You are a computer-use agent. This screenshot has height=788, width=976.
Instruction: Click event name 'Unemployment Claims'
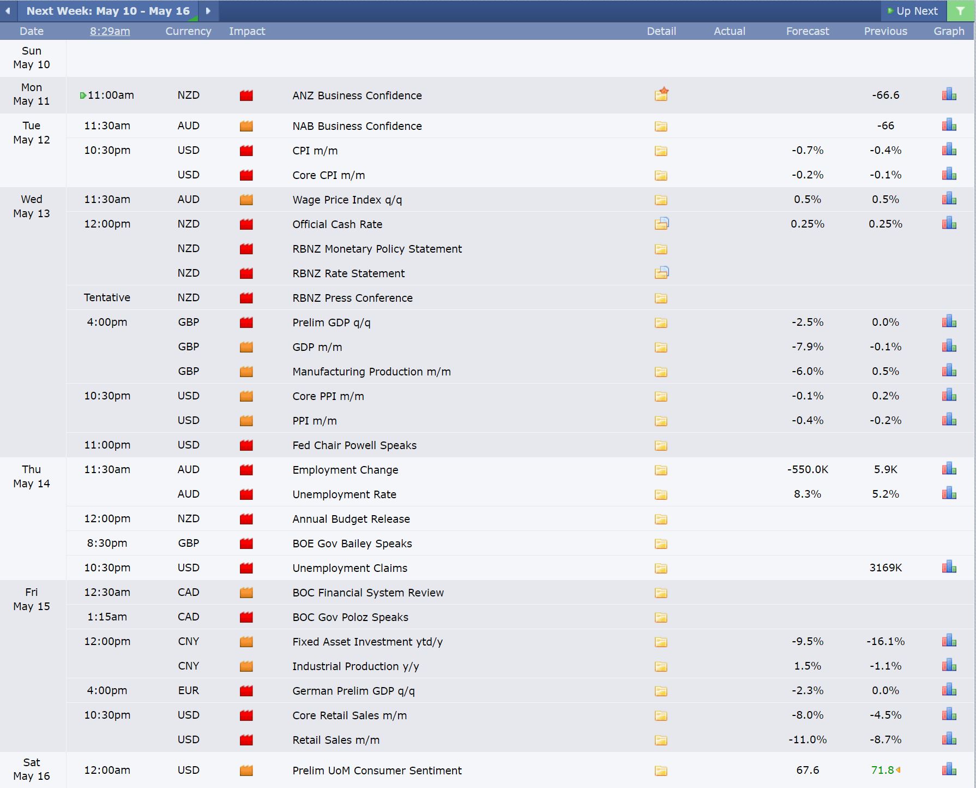tap(350, 568)
